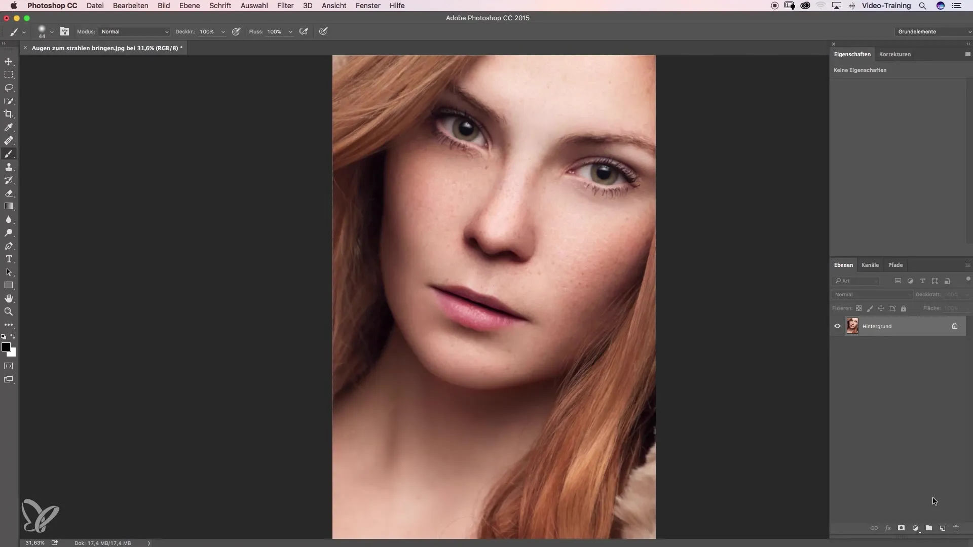Select the Quick Selection tool
The height and width of the screenshot is (547, 973).
pyautogui.click(x=9, y=101)
